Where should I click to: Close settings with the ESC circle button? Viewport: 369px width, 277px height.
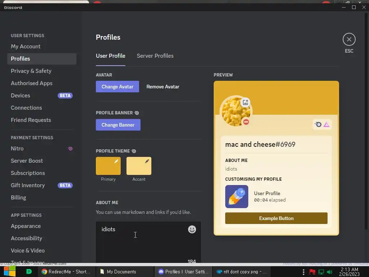click(x=349, y=39)
